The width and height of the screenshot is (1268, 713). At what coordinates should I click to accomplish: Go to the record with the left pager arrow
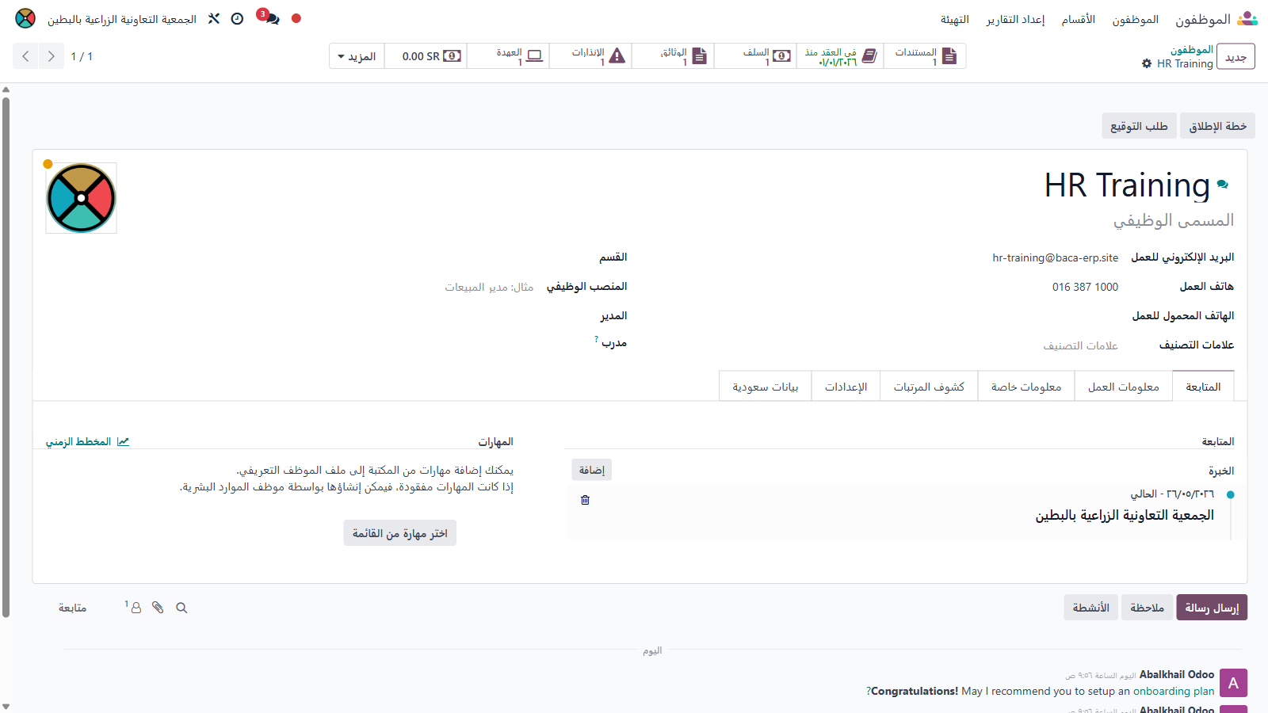pos(25,56)
